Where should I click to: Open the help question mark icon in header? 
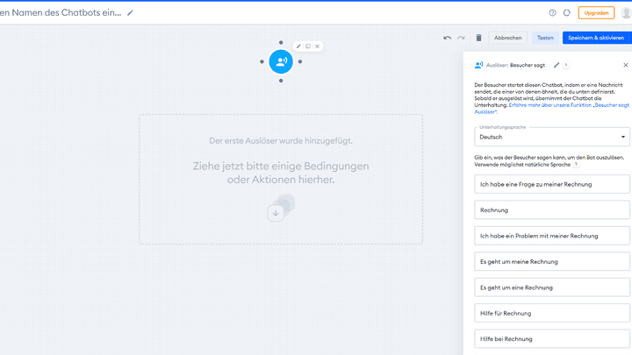click(552, 13)
